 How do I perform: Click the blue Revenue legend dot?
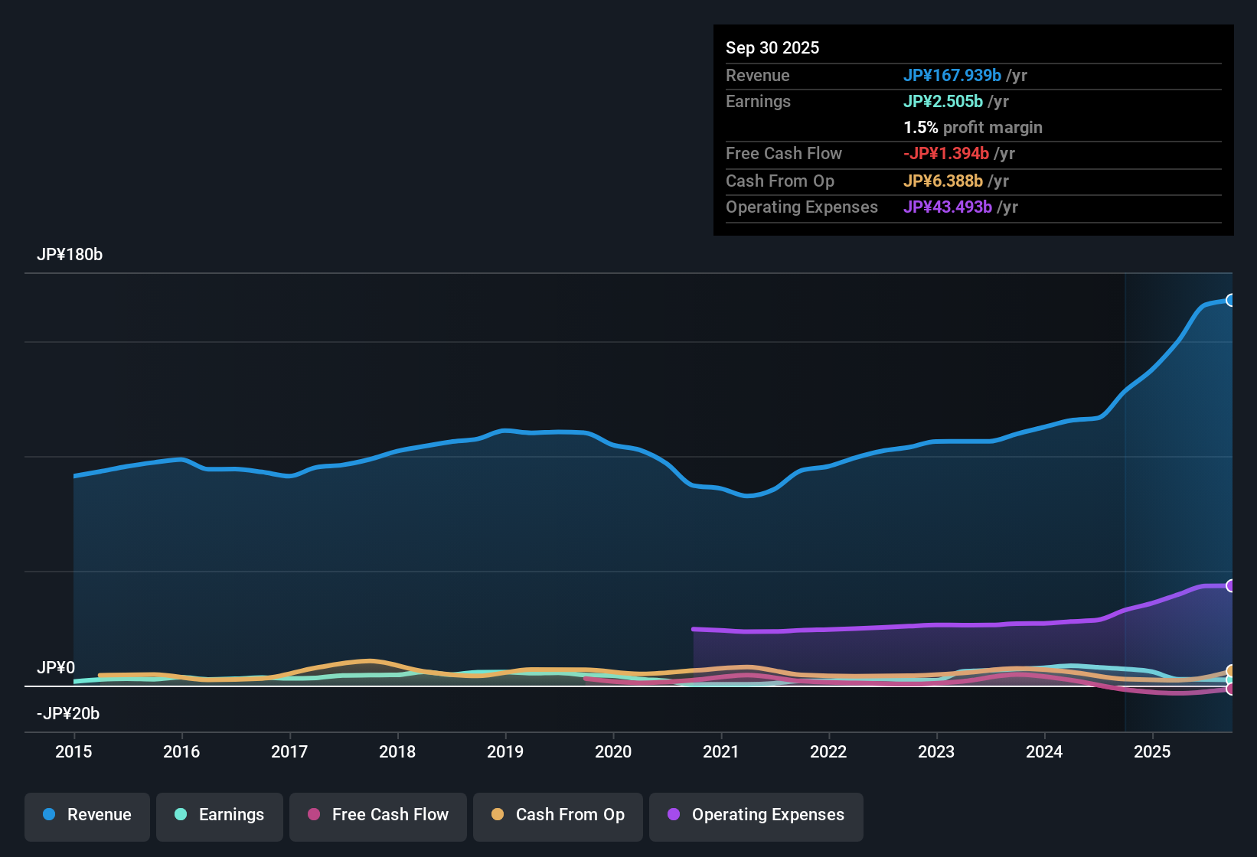48,815
